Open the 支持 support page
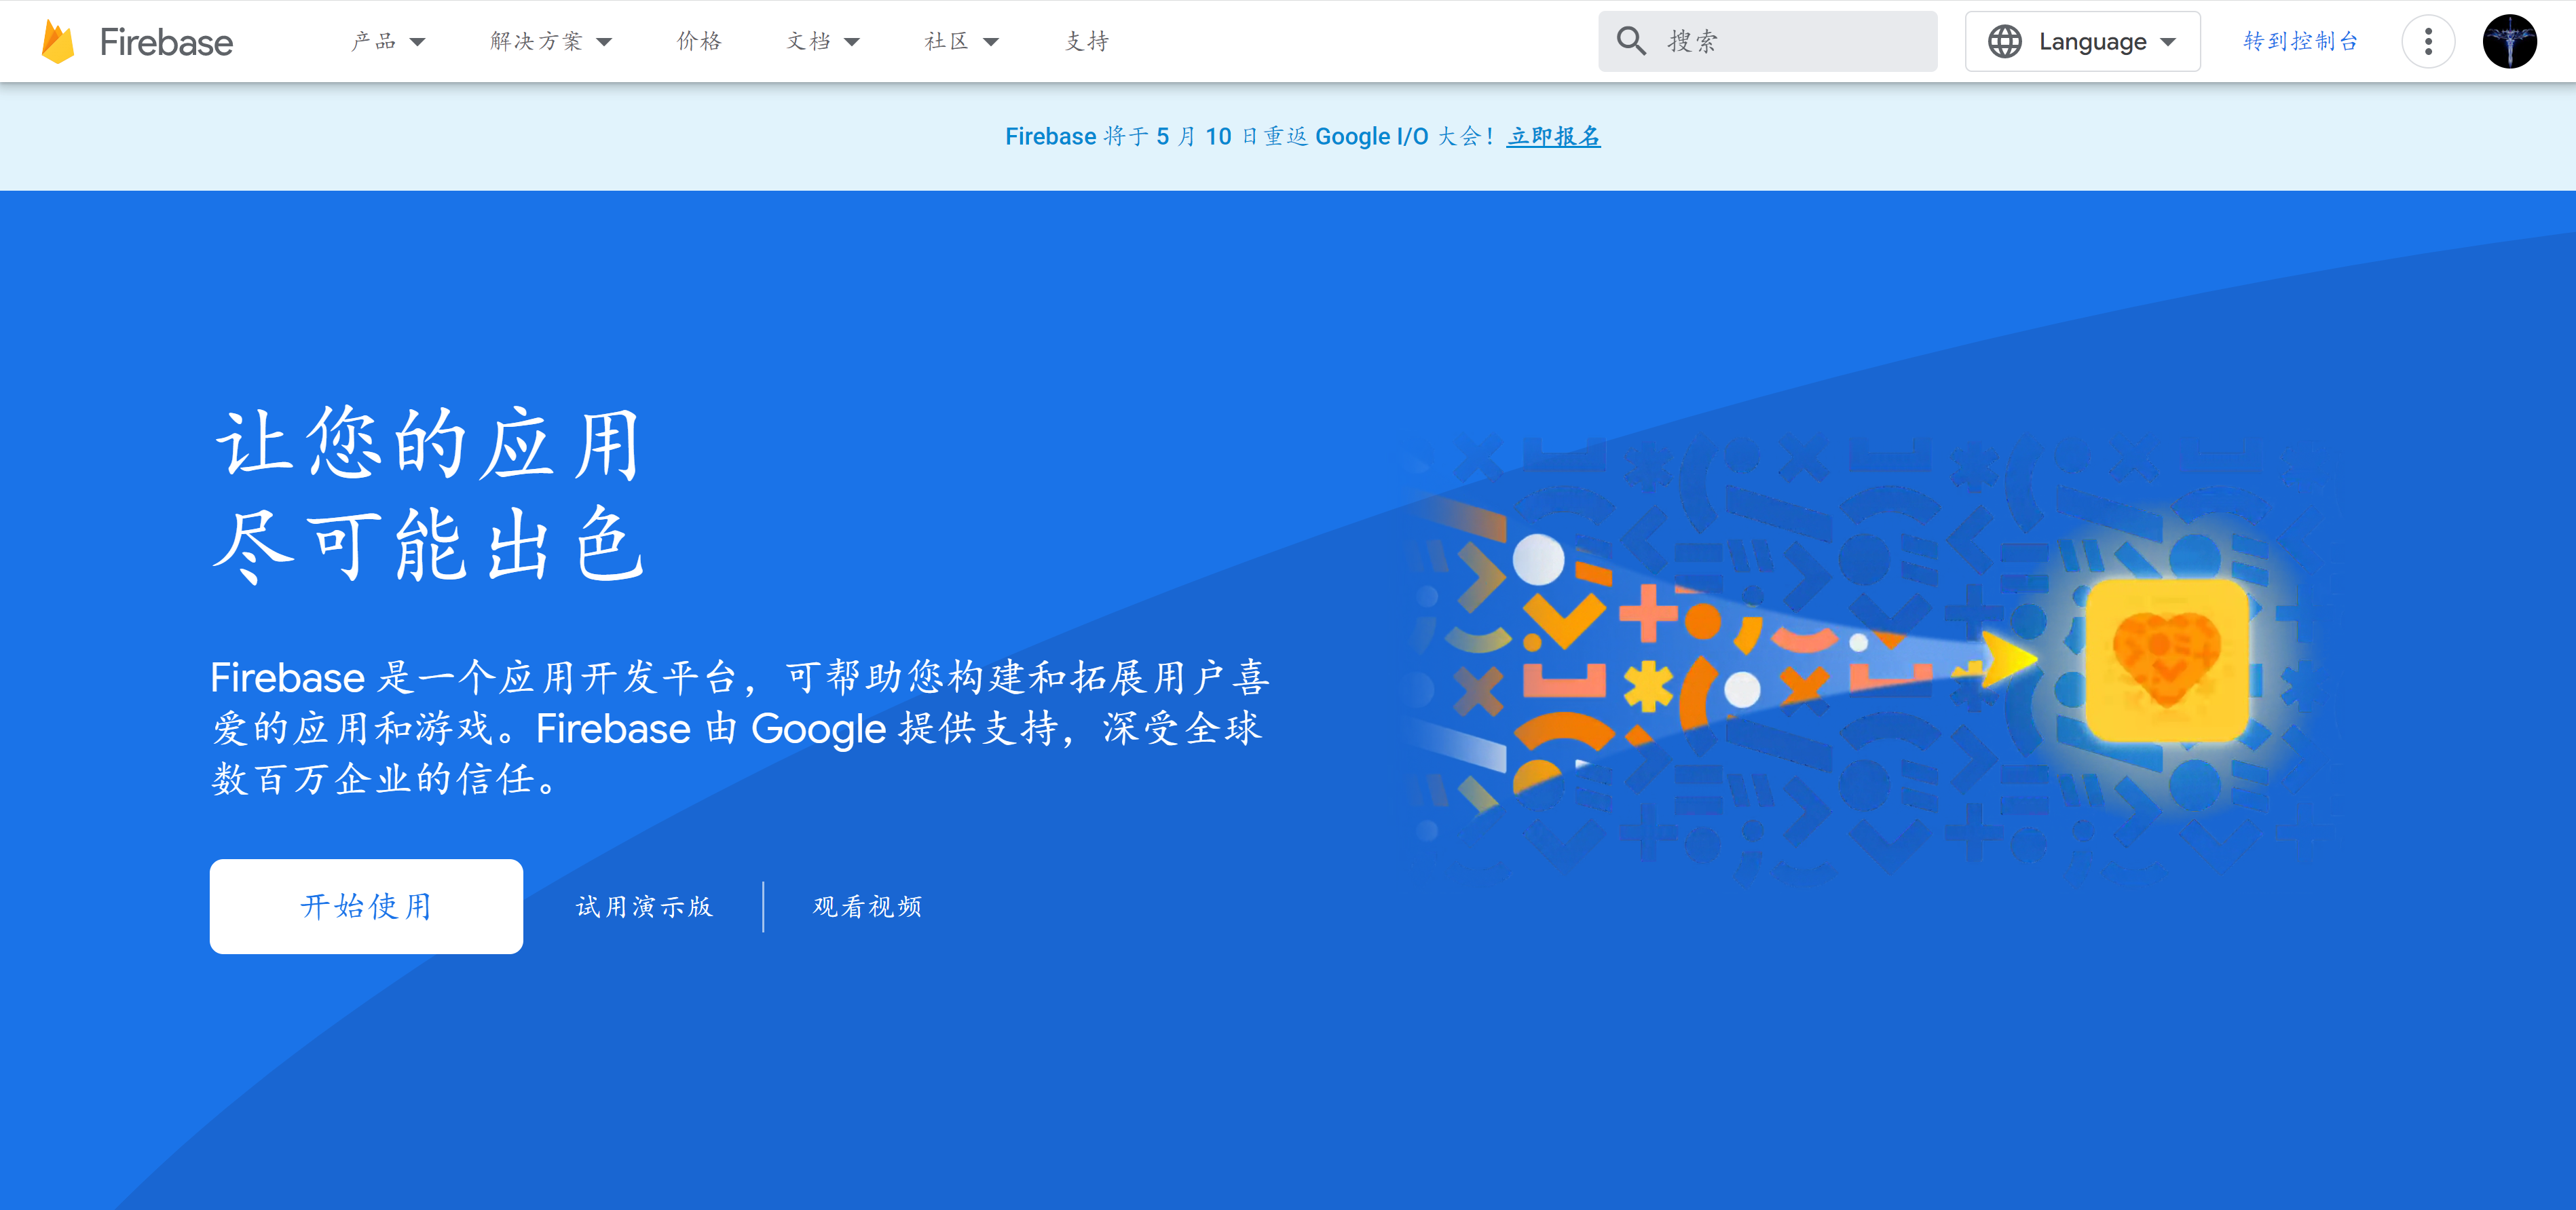The image size is (2576, 1210). tap(1087, 41)
